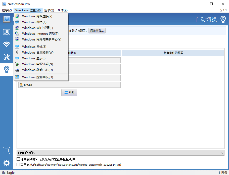Click the Windows 网络 menu icon
Image resolution: width=229 pixels, height=175 pixels.
[17, 22]
